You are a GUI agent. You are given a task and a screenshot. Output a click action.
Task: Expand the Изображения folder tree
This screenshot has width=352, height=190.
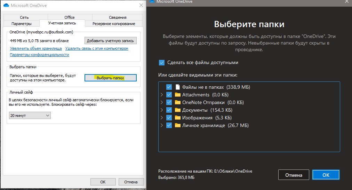(x=162, y=118)
